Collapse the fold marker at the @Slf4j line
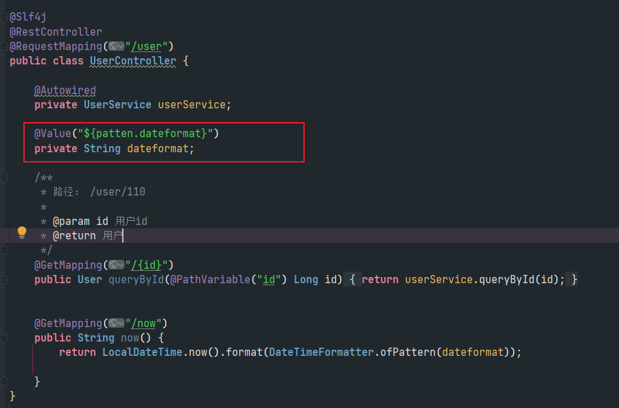 pyautogui.click(x=4, y=18)
